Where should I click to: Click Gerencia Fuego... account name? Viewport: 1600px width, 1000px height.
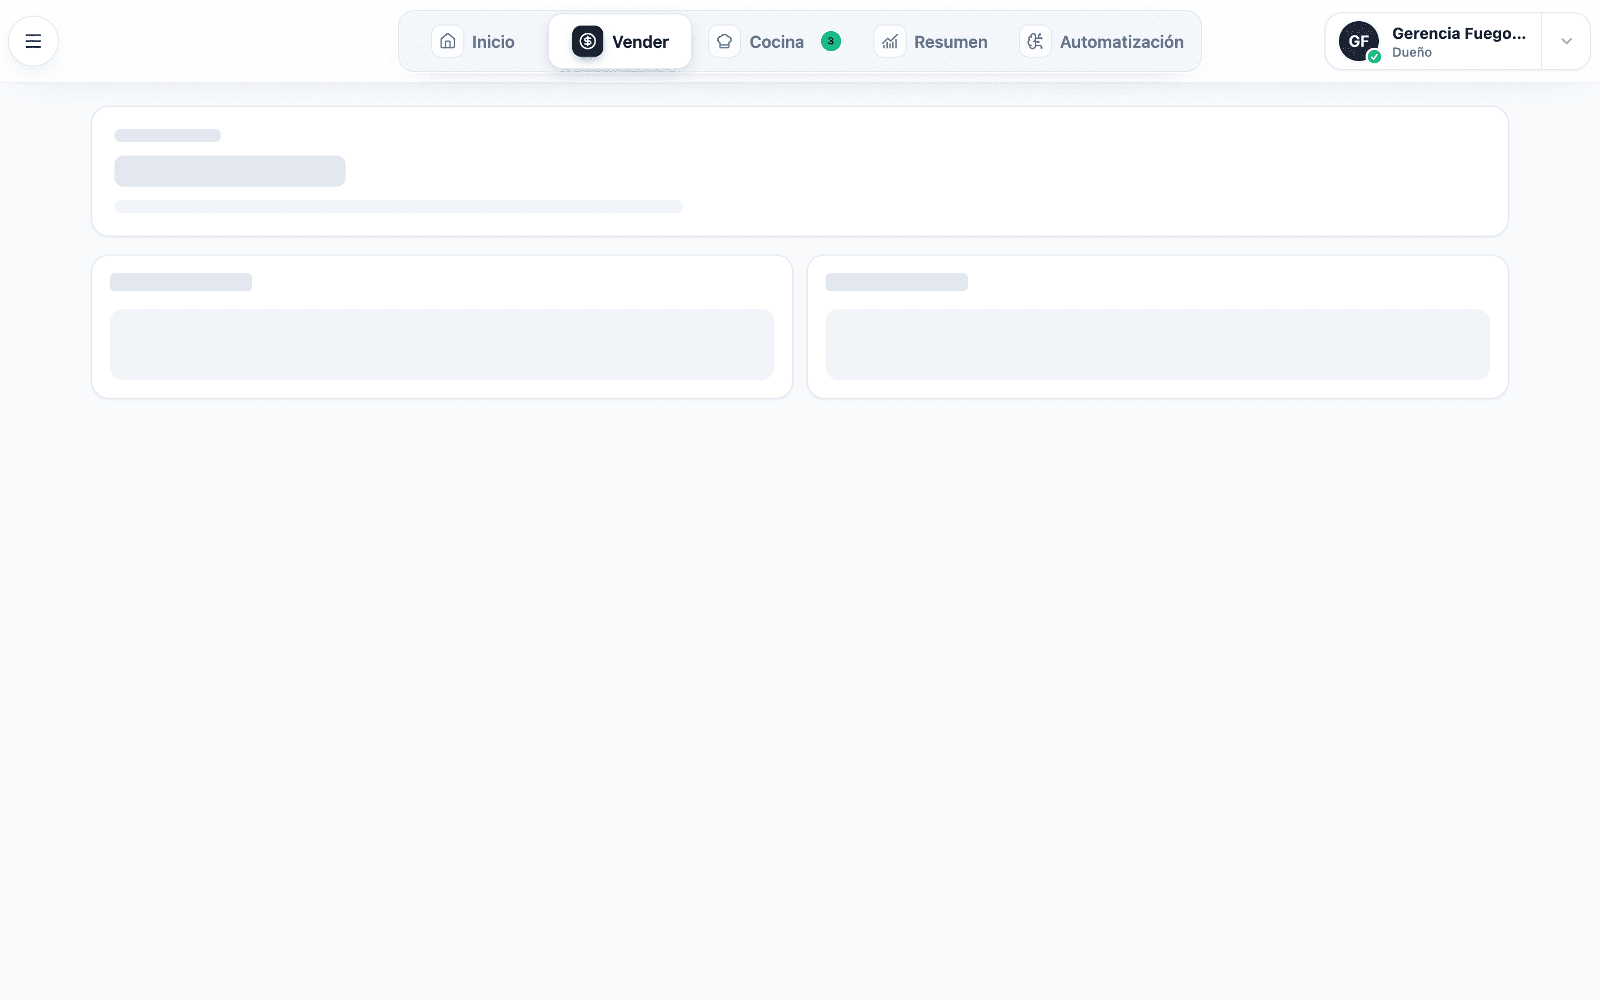(x=1458, y=33)
